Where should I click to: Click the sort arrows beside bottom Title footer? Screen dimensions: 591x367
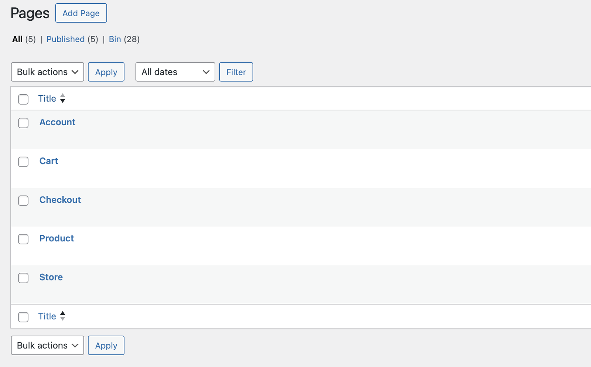[x=63, y=316]
